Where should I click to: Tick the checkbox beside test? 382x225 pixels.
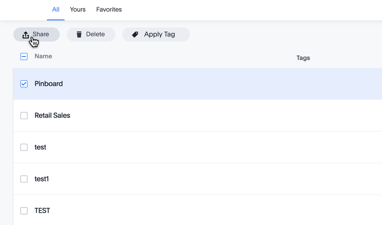[x=24, y=147]
